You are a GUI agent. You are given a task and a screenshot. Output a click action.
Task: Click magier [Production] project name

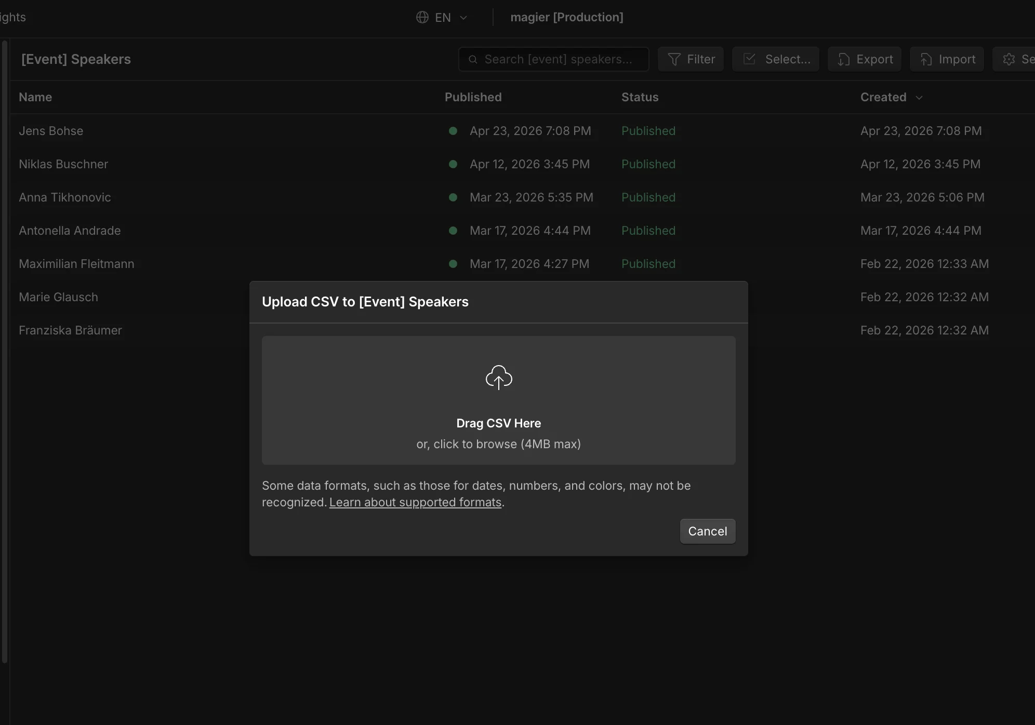click(x=567, y=17)
